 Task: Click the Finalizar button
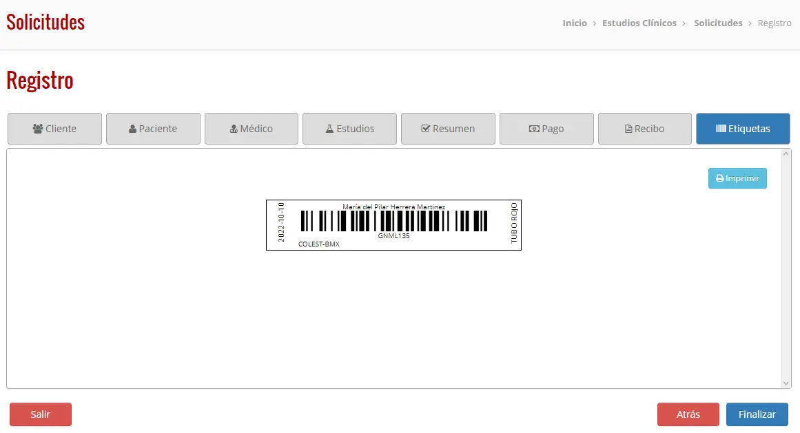tap(757, 414)
